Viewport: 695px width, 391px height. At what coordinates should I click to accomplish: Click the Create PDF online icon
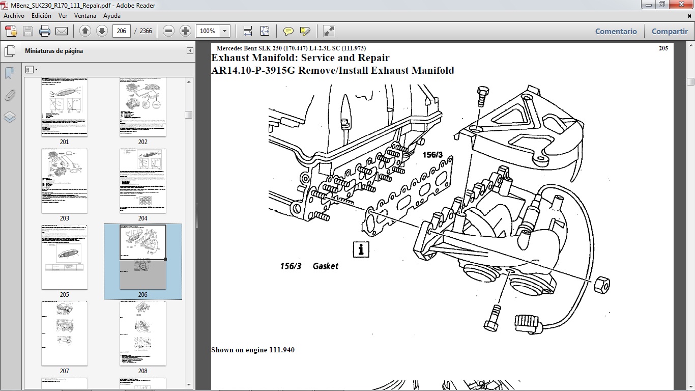tap(11, 31)
